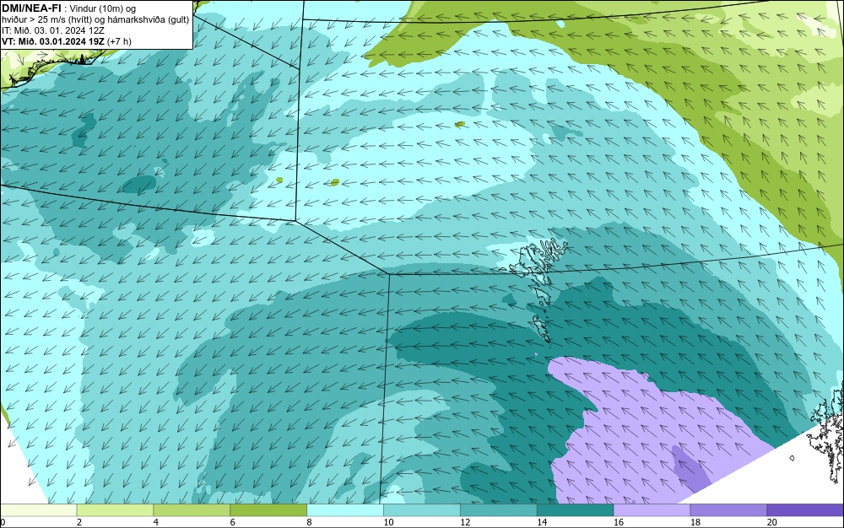The image size is (844, 528).
Task: Click the 8–10 m/s pale cyan legend swatch
Action: pyautogui.click(x=345, y=510)
